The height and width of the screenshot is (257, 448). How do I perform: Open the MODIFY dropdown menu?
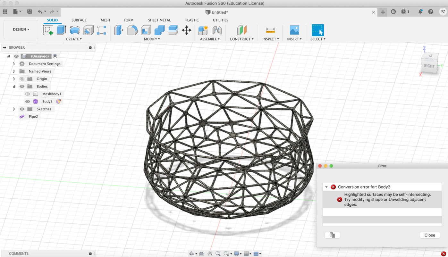152,39
